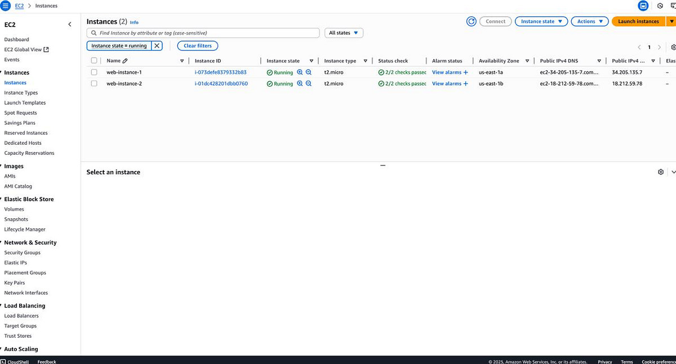
Task: Check the checkbox for web-instance-2
Action: [94, 83]
